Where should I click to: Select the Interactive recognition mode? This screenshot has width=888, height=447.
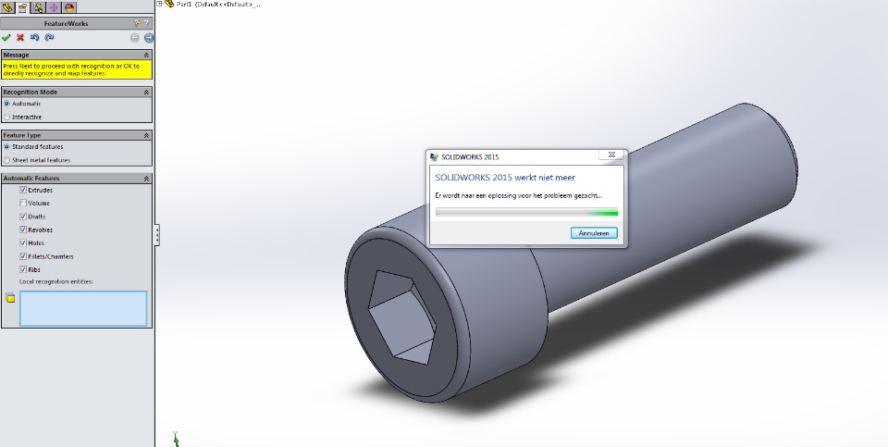click(6, 117)
